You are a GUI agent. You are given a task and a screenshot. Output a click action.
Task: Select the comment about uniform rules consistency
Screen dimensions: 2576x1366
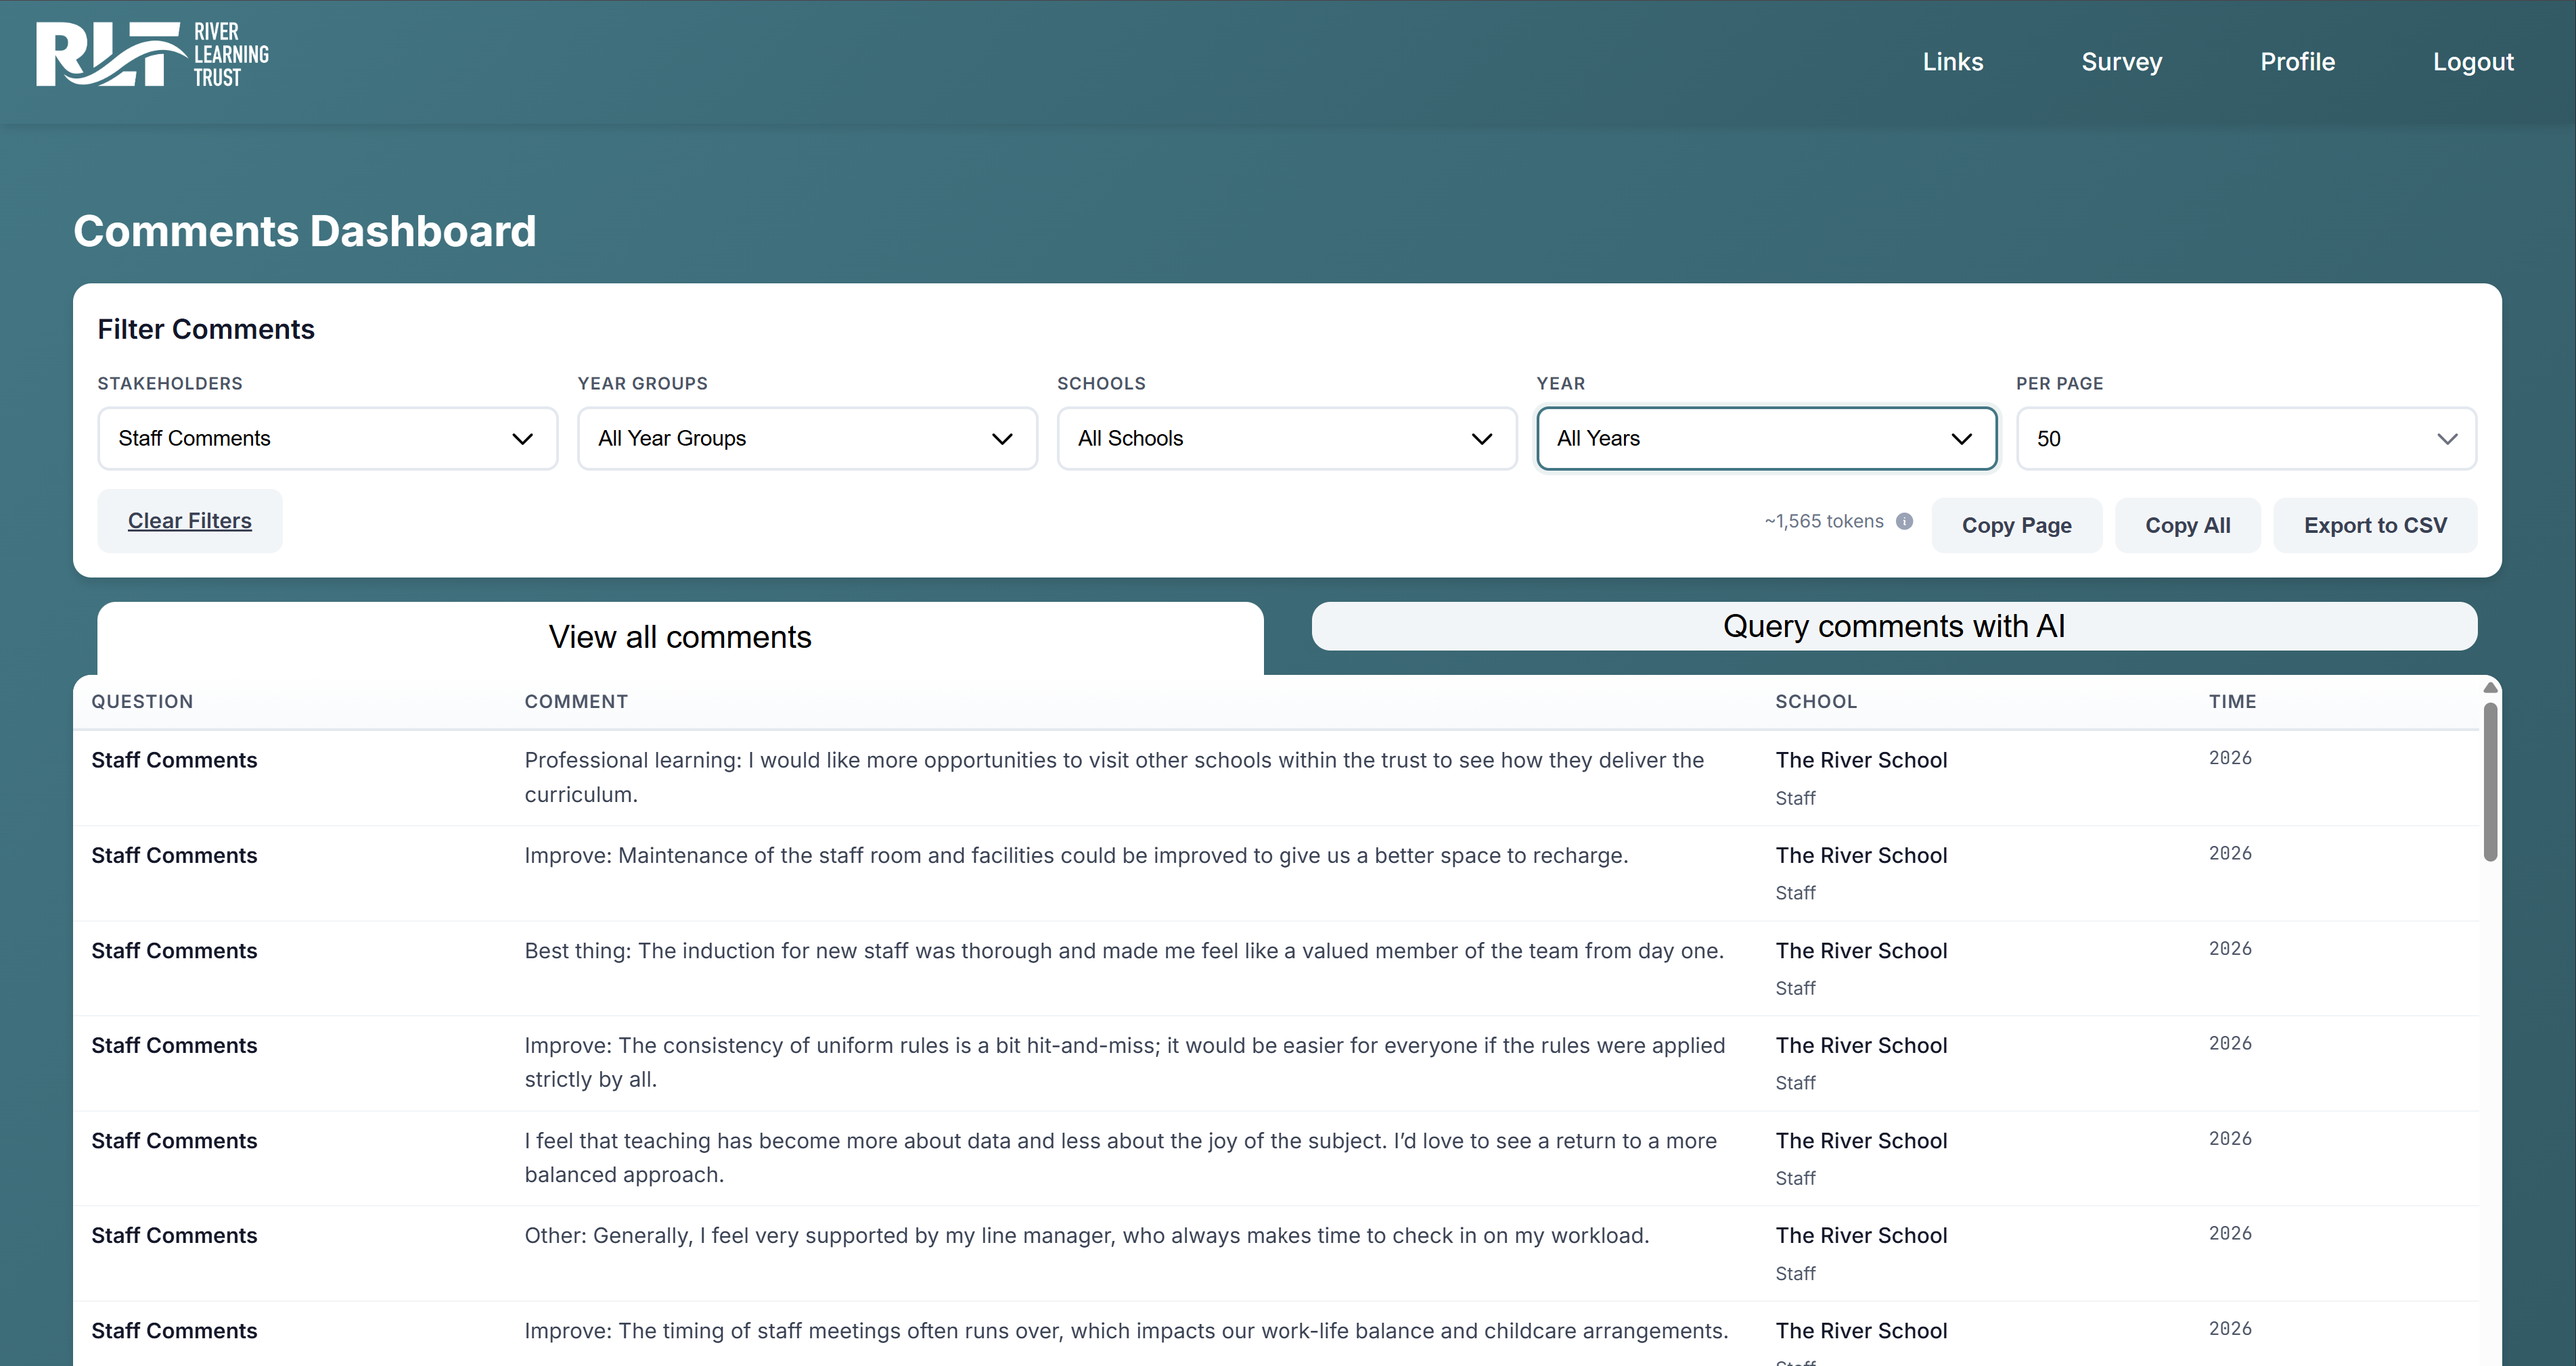(1125, 1062)
